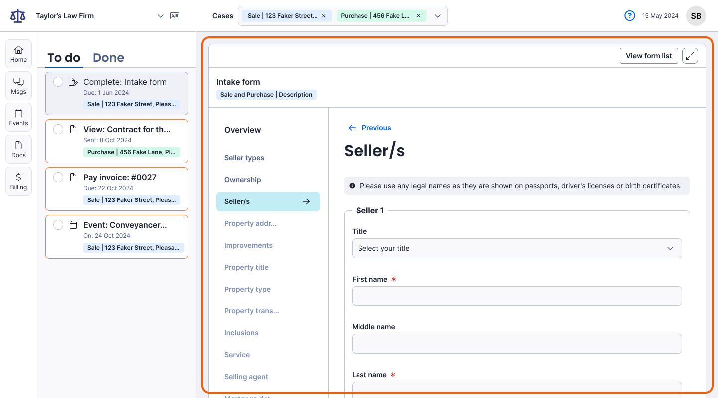Remove the Sale 123 Faker Street case chip
Image resolution: width=718 pixels, height=398 pixels.
(323, 16)
